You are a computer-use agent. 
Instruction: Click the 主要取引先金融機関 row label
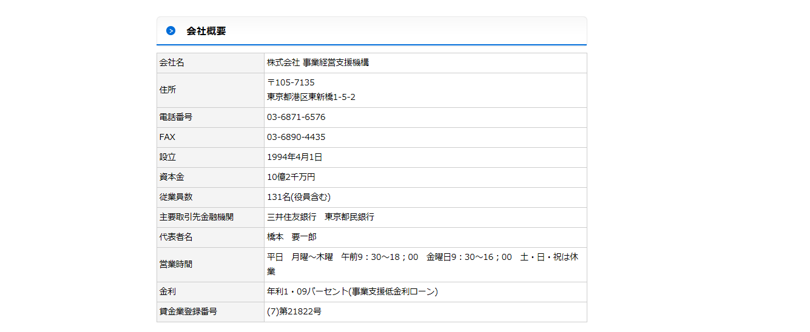pyautogui.click(x=196, y=217)
